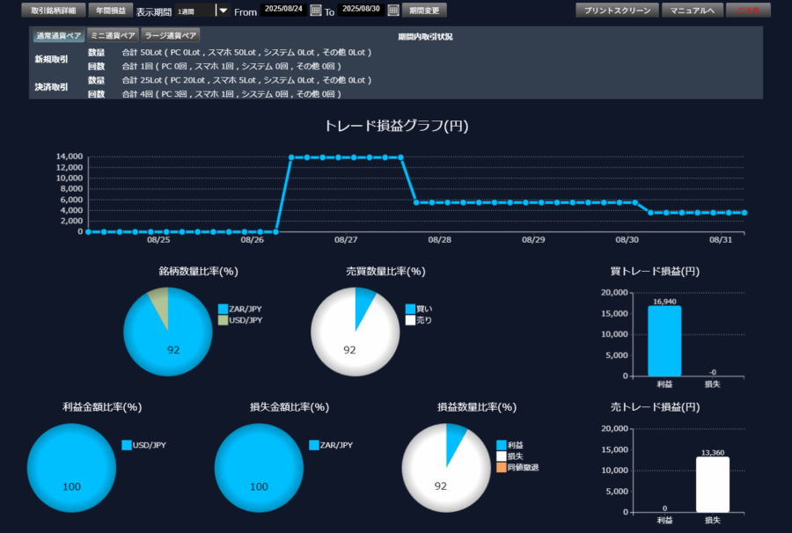The width and height of the screenshot is (792, 533).
Task: Click the 年間損益 button
Action: [110, 11]
